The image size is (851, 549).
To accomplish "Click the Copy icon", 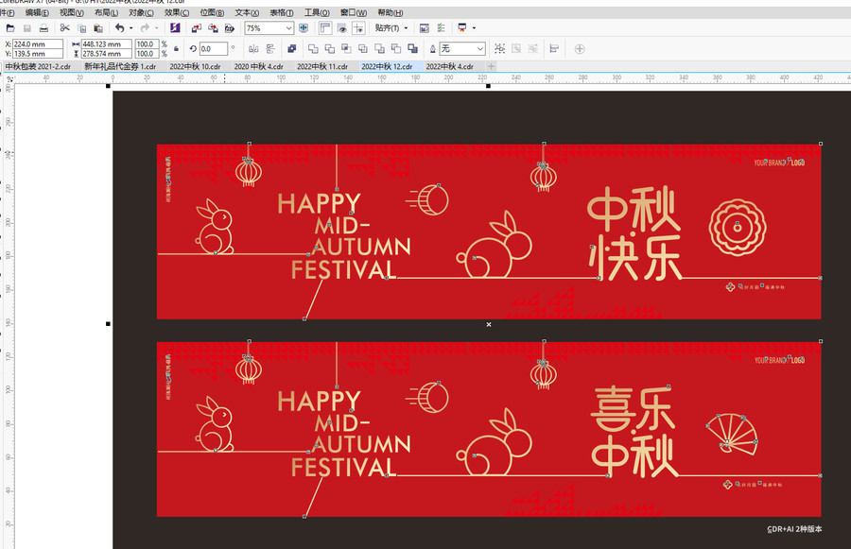I will pyautogui.click(x=82, y=28).
